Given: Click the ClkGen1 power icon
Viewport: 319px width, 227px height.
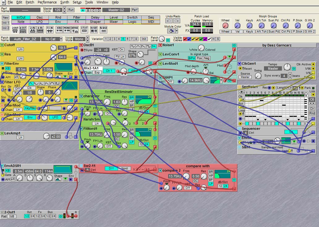Looking at the screenshot, I should point(294,69).
